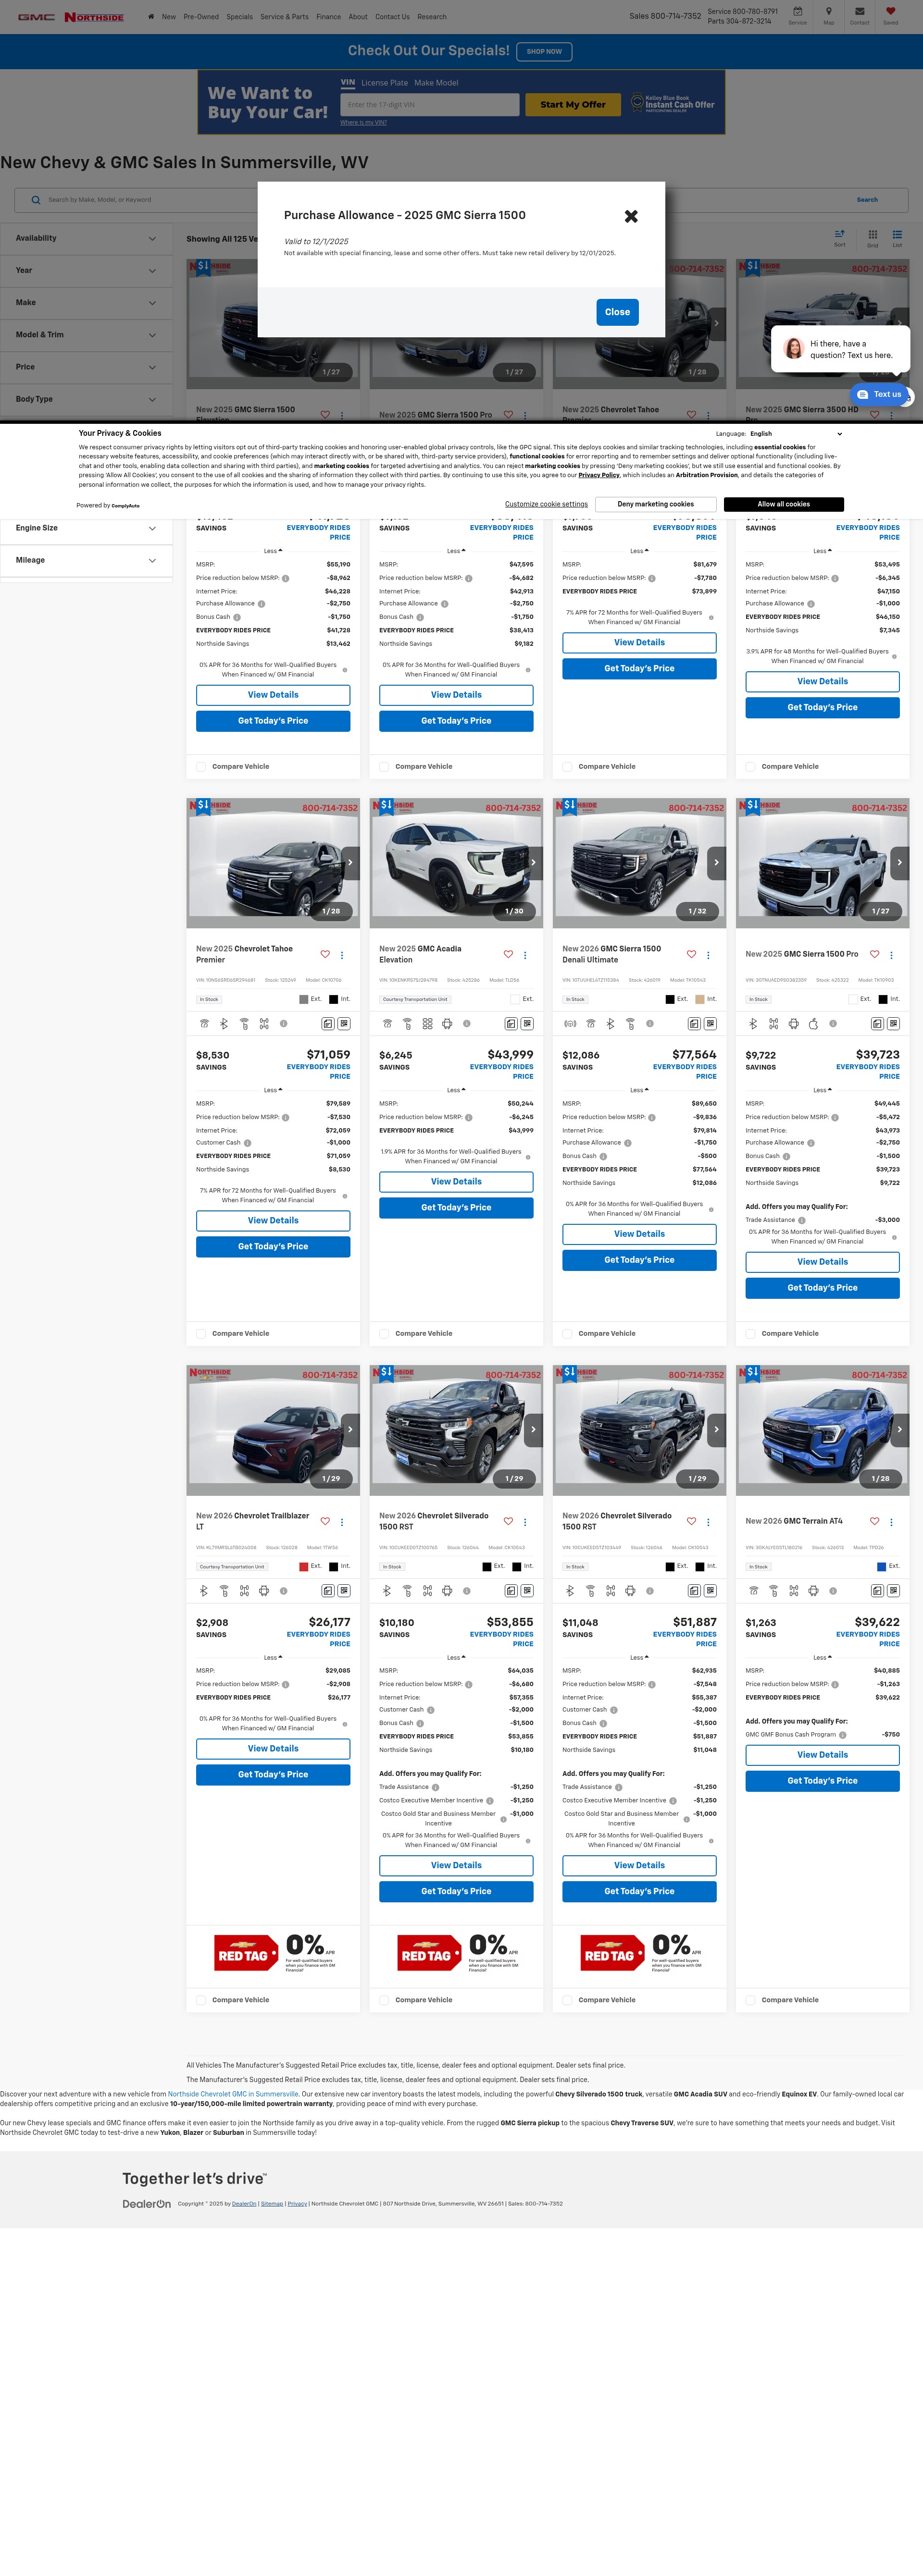Open window sticker icon on the Tahoe Premier card
The width and height of the screenshot is (923, 2576).
[328, 1024]
